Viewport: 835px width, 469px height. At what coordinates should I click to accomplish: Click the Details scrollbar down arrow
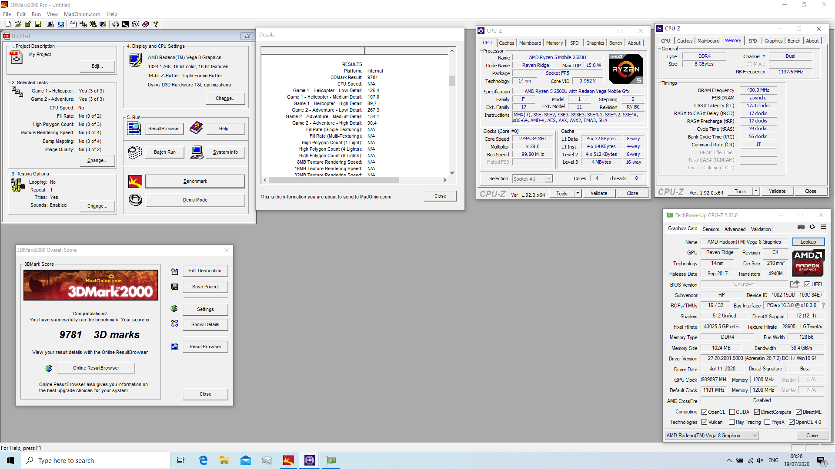coord(452,172)
